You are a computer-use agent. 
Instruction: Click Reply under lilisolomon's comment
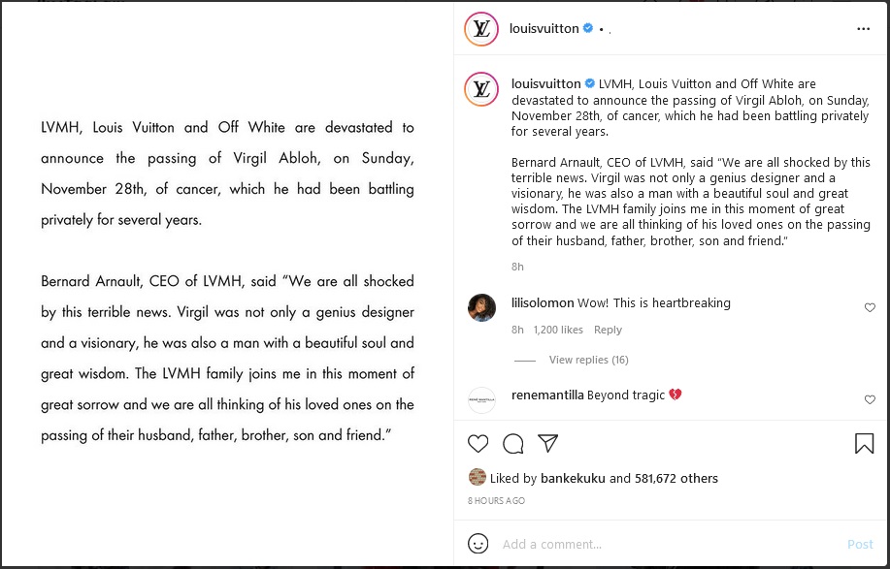608,331
